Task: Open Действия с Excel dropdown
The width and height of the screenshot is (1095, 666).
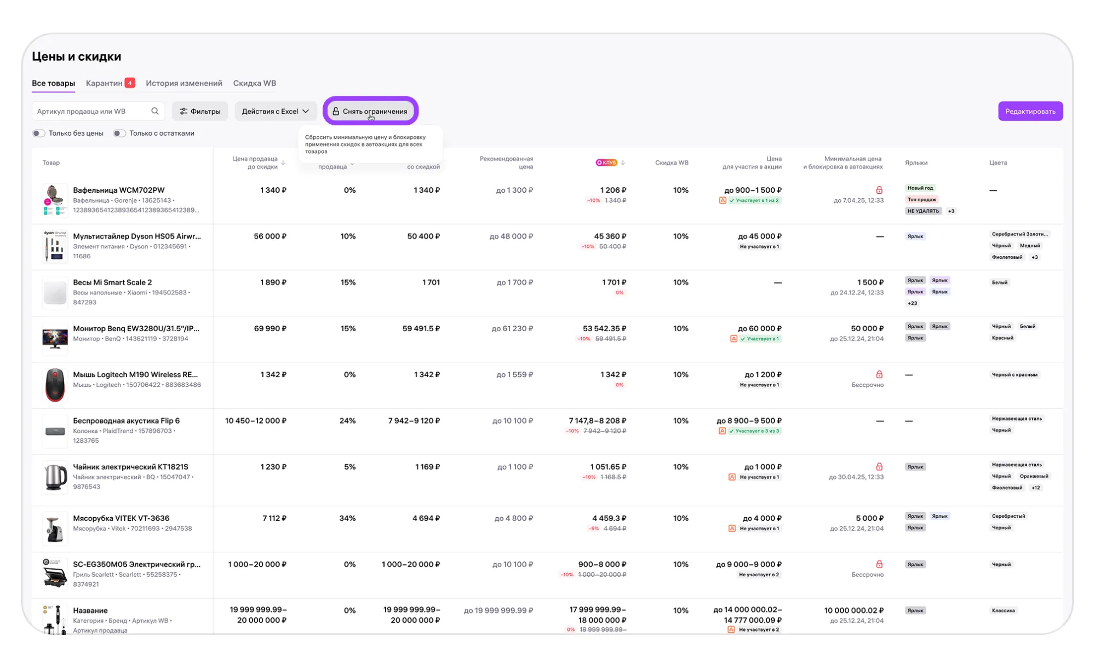Action: coord(275,111)
